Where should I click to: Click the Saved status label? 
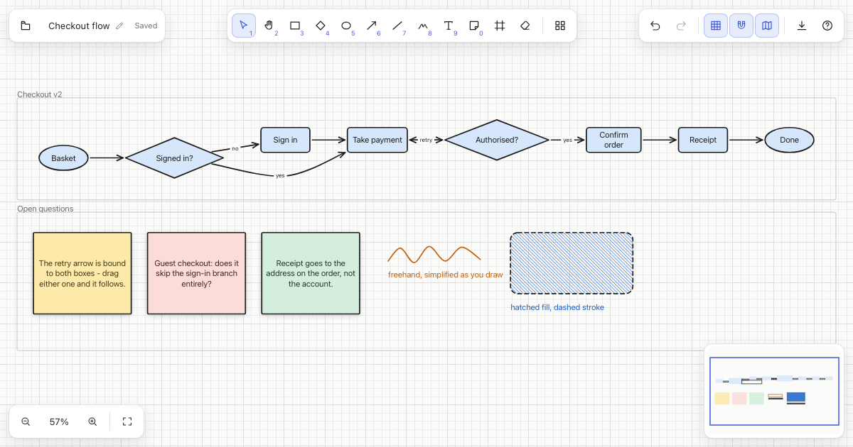146,26
